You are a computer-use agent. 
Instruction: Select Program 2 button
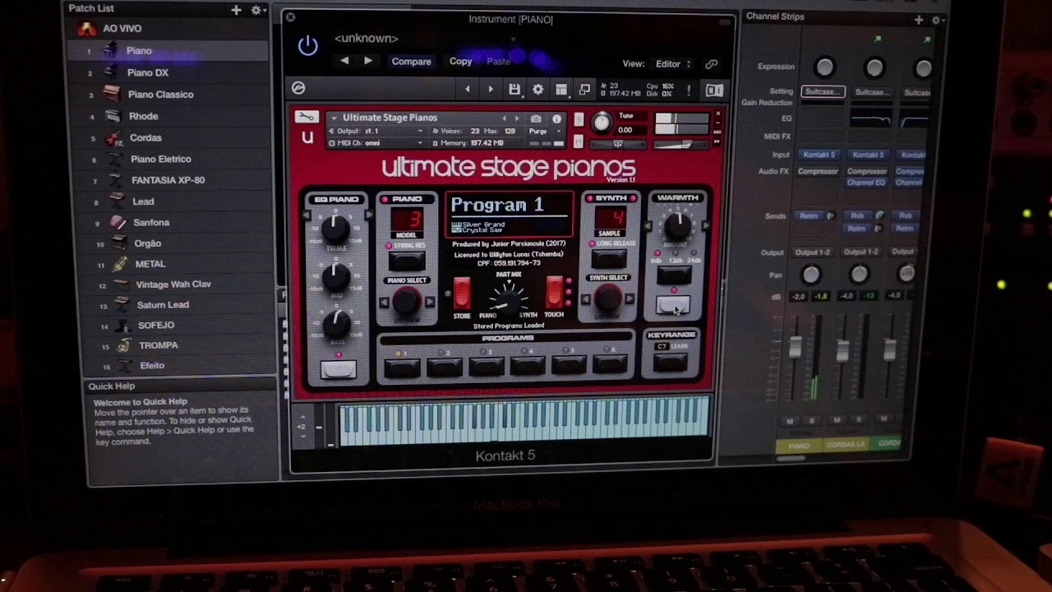pyautogui.click(x=444, y=367)
